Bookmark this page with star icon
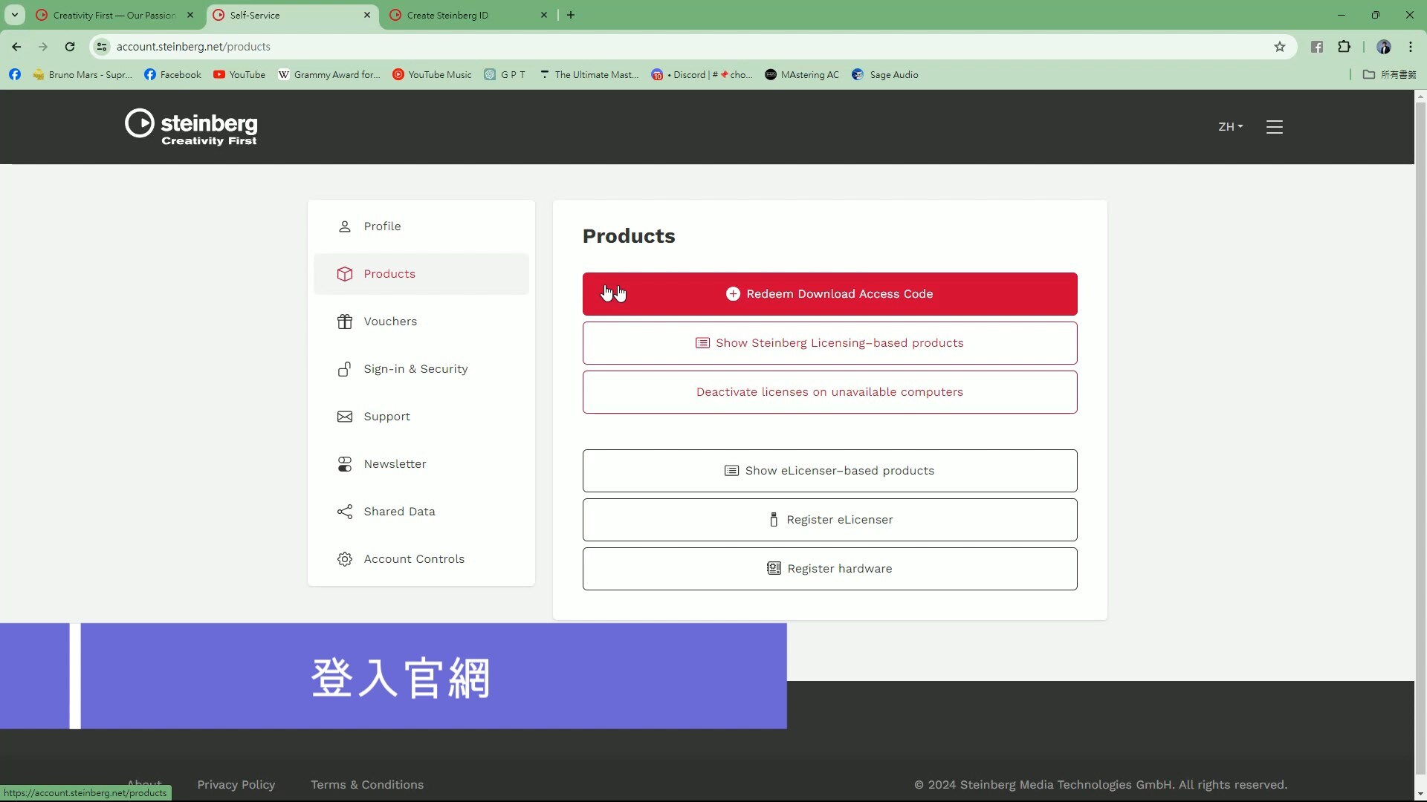This screenshot has height=802, width=1427. tap(1279, 47)
